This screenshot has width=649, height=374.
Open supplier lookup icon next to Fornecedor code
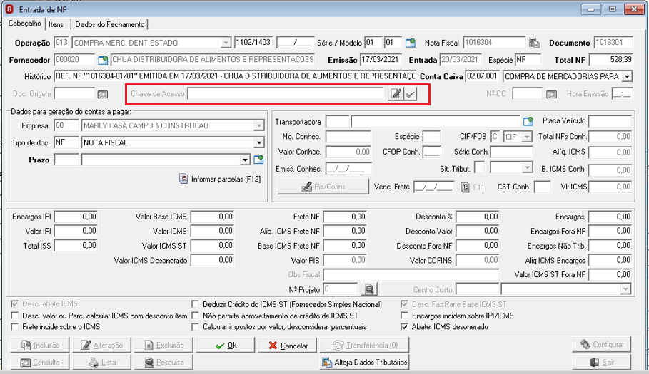[103, 61]
